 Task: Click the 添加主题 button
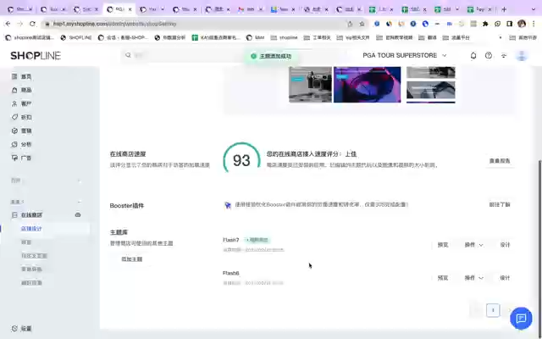point(131,258)
